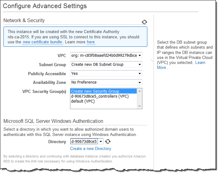Click the Configure Advanced Settings title

[45, 6]
